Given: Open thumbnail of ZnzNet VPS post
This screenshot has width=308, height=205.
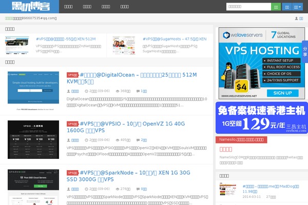Looking at the screenshot, I should (x=17, y=45).
